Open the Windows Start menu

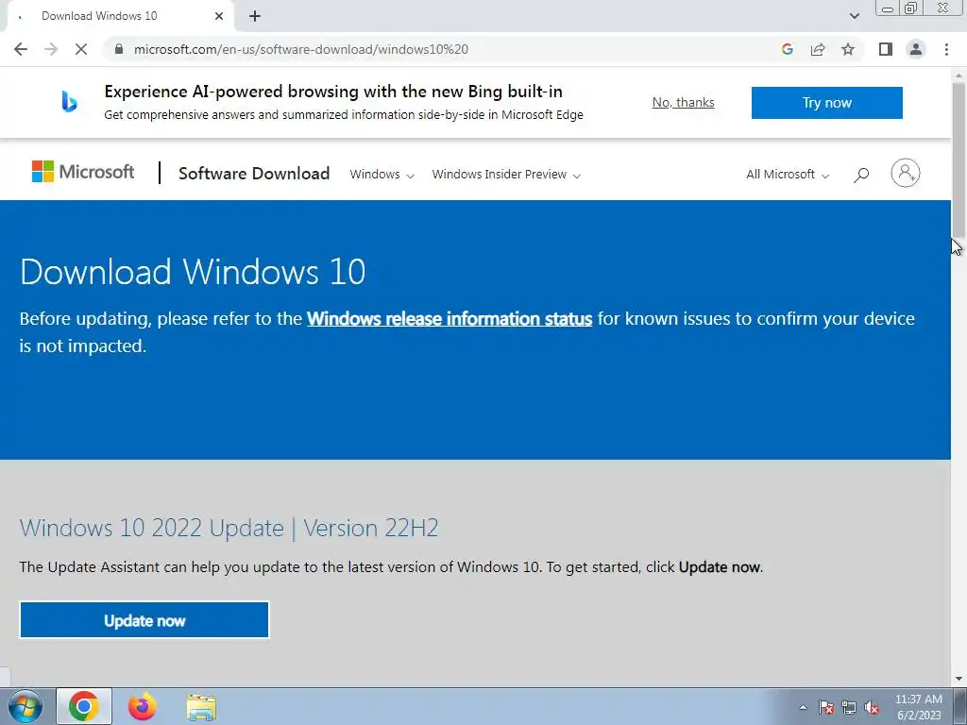(25, 706)
